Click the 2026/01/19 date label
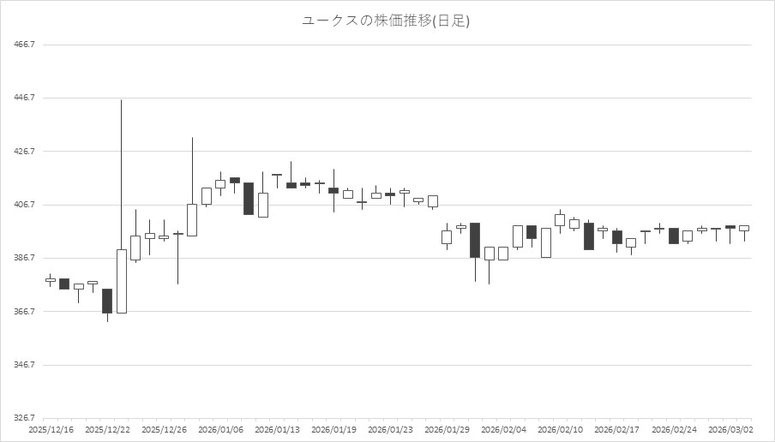 tap(333, 428)
